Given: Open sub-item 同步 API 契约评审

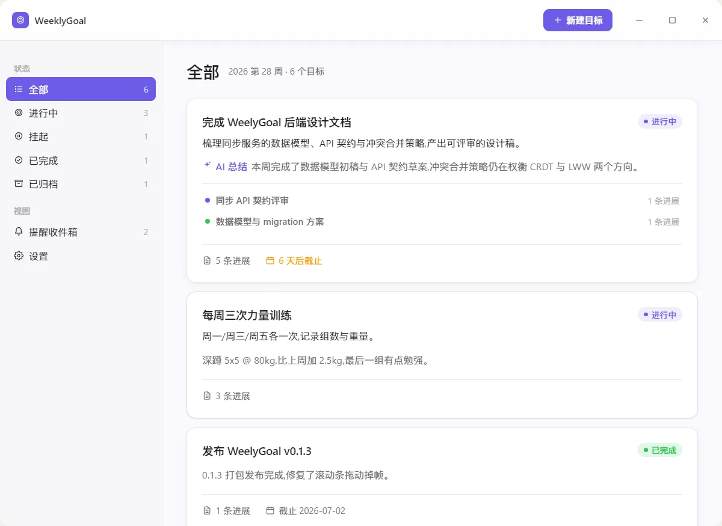Looking at the screenshot, I should point(442,201).
